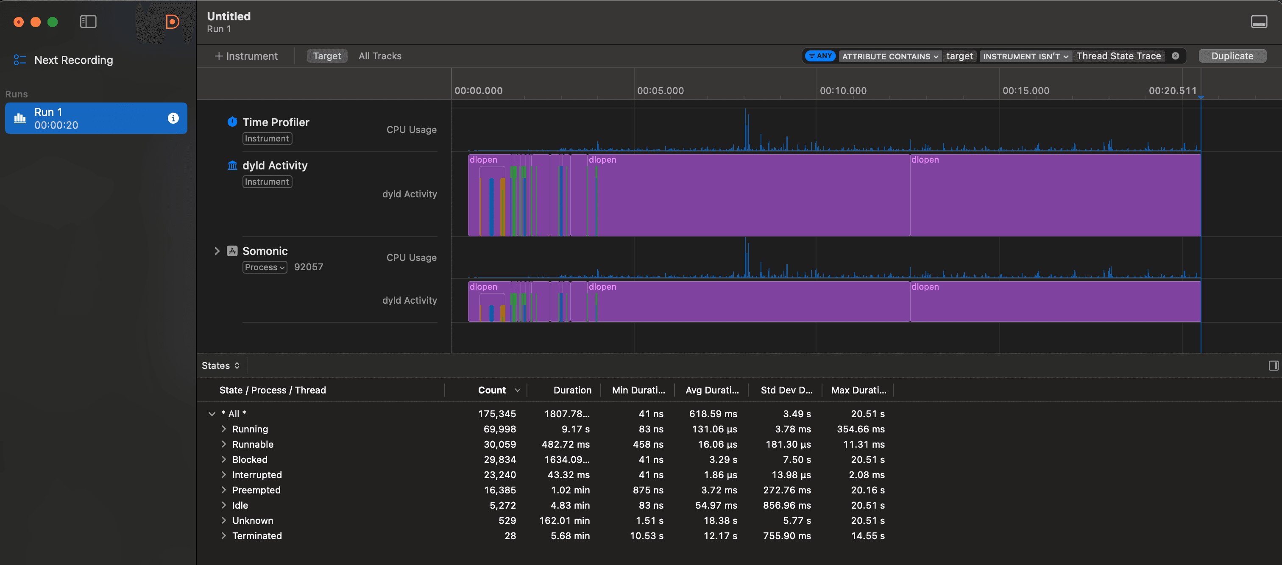The width and height of the screenshot is (1282, 565).
Task: Click the Running count 69,998 cell
Action: [x=499, y=429]
